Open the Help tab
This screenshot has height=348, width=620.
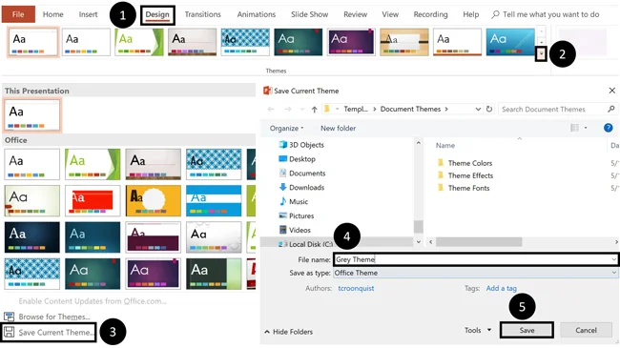[x=471, y=14]
